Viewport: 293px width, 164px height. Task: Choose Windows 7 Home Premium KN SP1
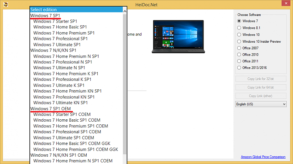click(x=68, y=91)
